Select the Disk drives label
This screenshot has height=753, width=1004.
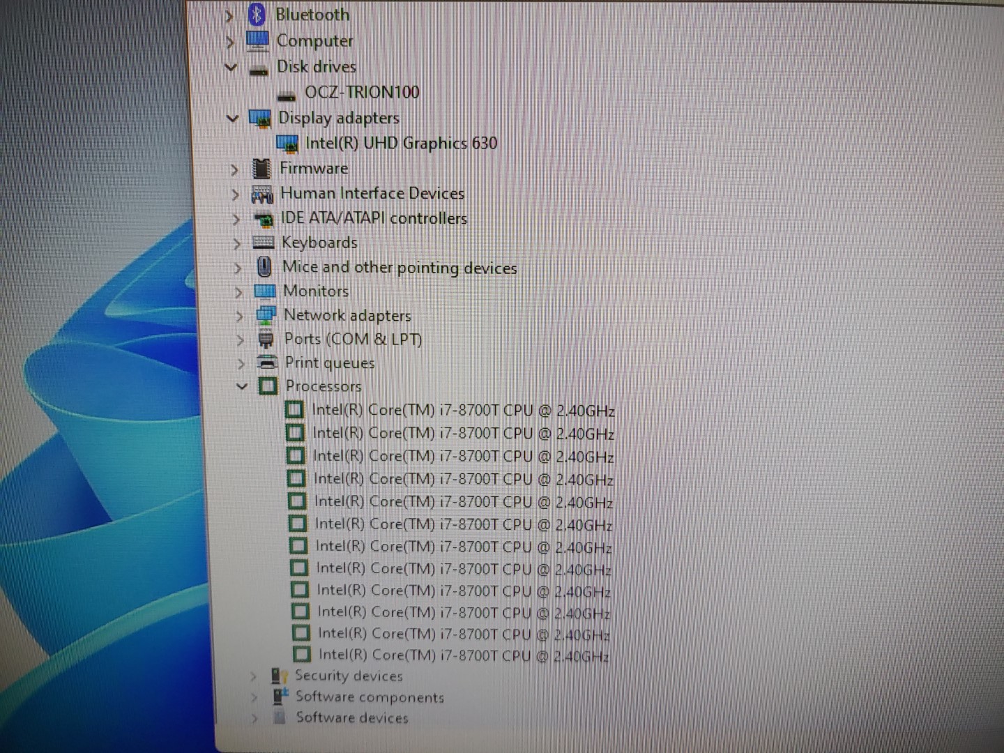[317, 67]
